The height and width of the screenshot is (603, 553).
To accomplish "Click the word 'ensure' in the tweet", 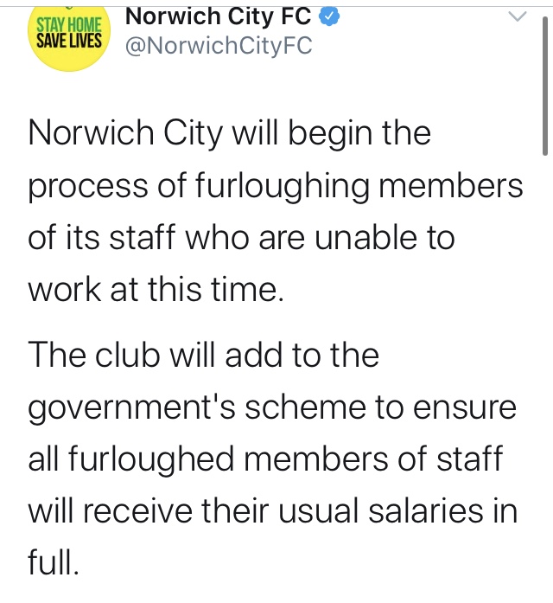I will (464, 409).
